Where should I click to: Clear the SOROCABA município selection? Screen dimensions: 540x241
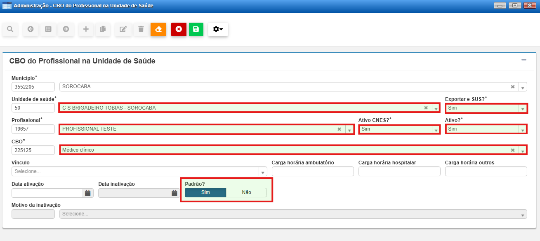pyautogui.click(x=513, y=87)
